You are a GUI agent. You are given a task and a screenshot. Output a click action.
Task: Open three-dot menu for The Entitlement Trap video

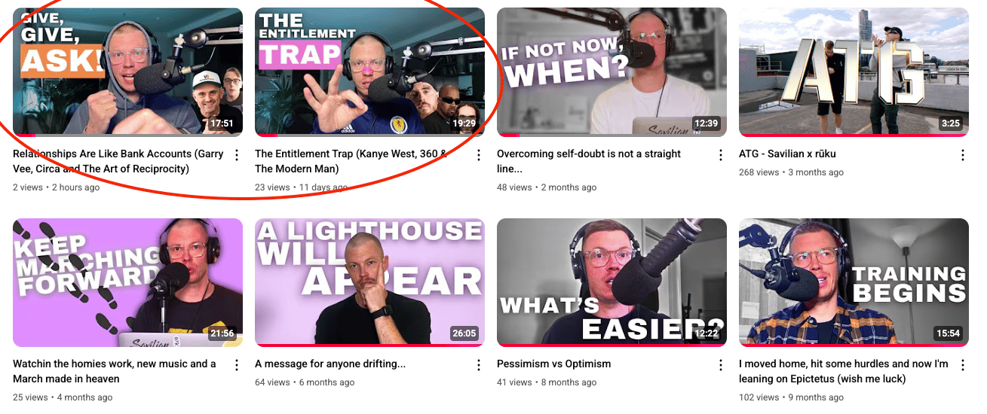point(479,155)
